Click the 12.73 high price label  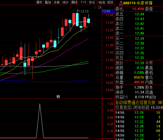pyautogui.click(x=84, y=12)
